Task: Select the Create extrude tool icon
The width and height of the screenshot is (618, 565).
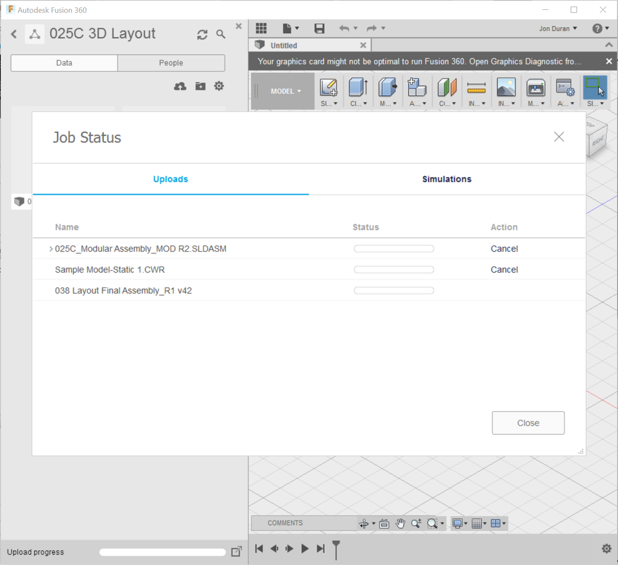Action: pyautogui.click(x=358, y=87)
